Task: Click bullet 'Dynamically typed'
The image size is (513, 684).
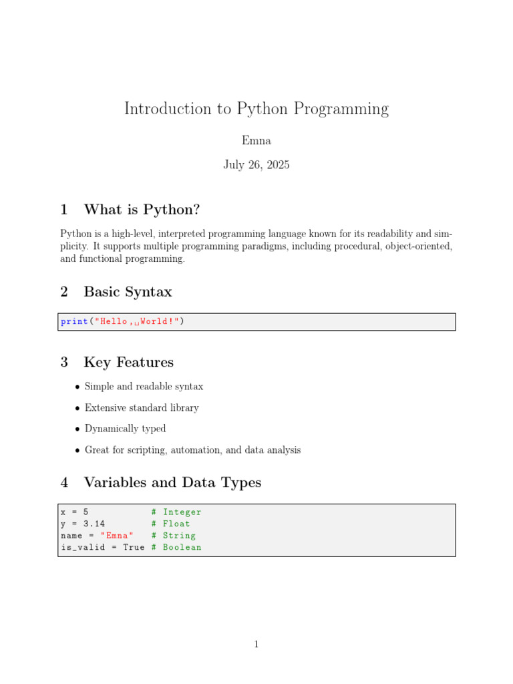Action: tap(125, 429)
